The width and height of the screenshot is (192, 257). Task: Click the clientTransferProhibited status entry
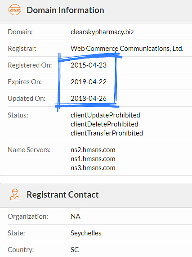tap(107, 133)
